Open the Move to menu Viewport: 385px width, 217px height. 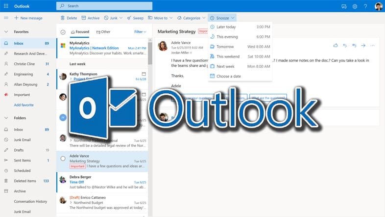click(x=160, y=18)
